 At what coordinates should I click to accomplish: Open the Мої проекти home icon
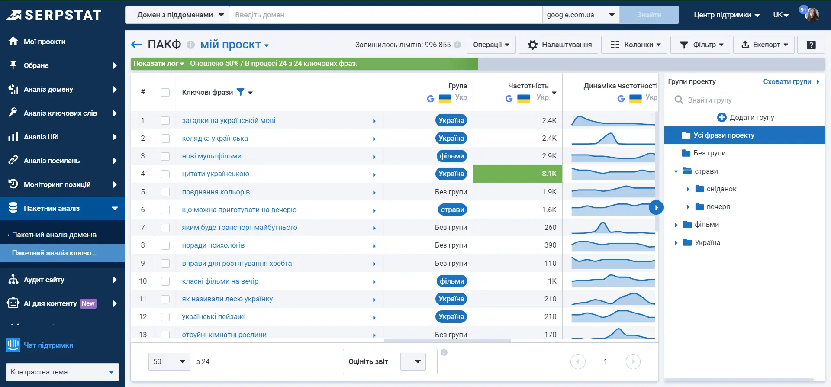(x=13, y=41)
